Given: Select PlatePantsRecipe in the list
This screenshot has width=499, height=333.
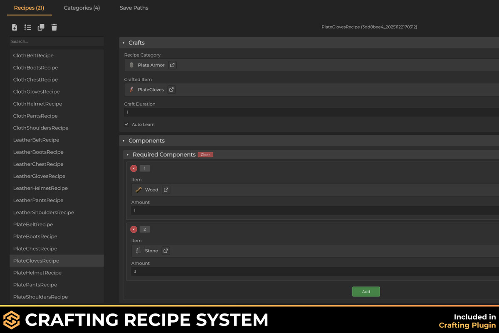Looking at the screenshot, I should (x=57, y=285).
